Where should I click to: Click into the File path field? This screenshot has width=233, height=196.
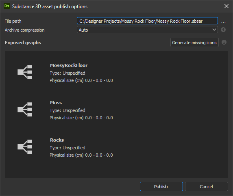coord(147,21)
